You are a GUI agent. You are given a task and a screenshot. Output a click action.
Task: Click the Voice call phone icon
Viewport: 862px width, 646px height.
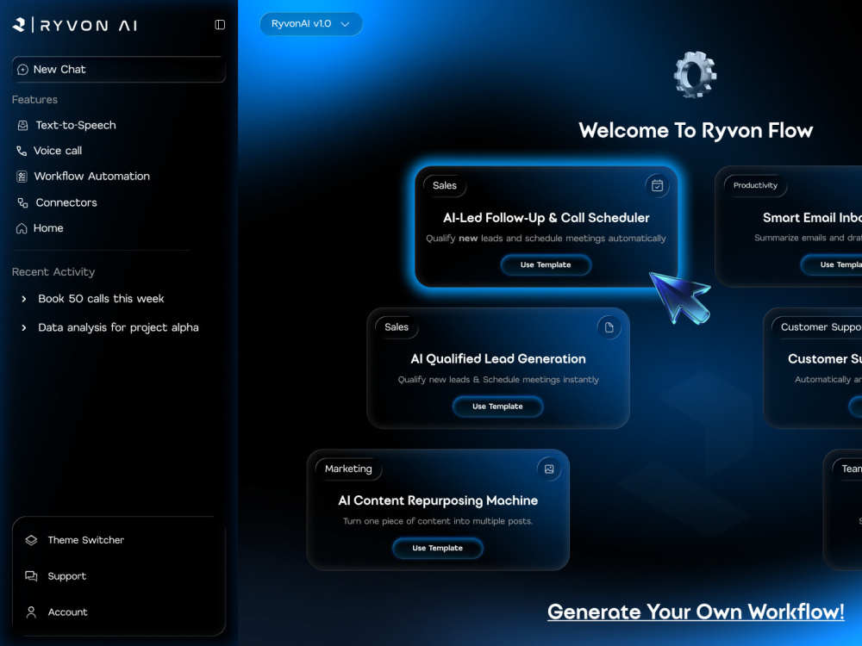pos(22,151)
